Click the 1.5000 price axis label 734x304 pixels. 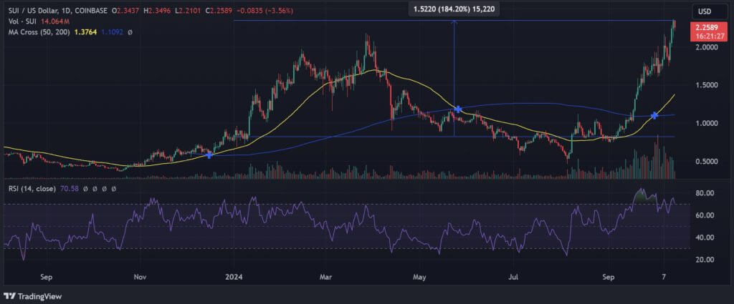coord(705,85)
